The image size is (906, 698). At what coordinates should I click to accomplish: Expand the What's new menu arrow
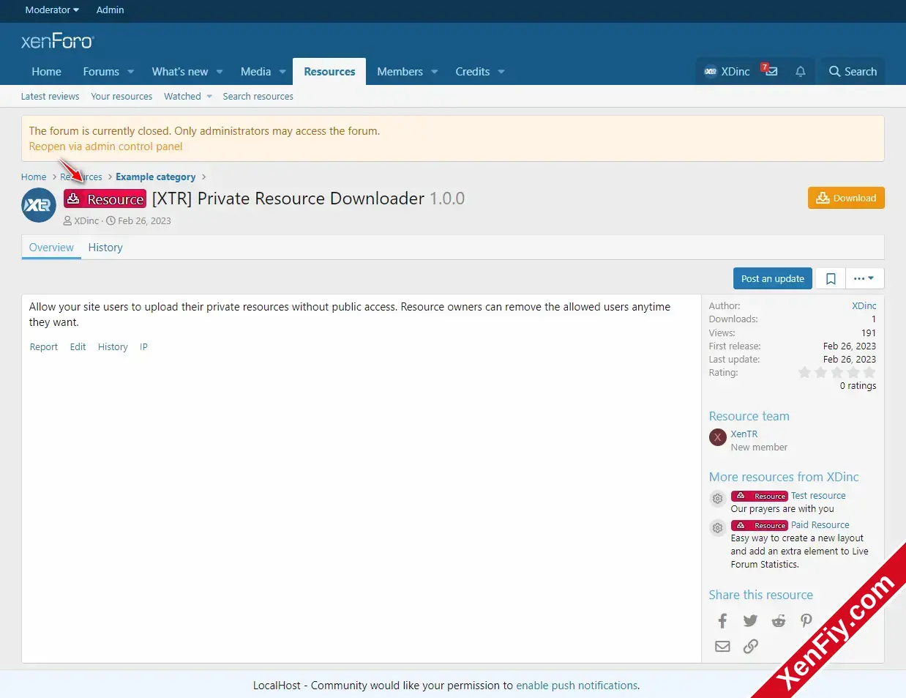coord(220,72)
